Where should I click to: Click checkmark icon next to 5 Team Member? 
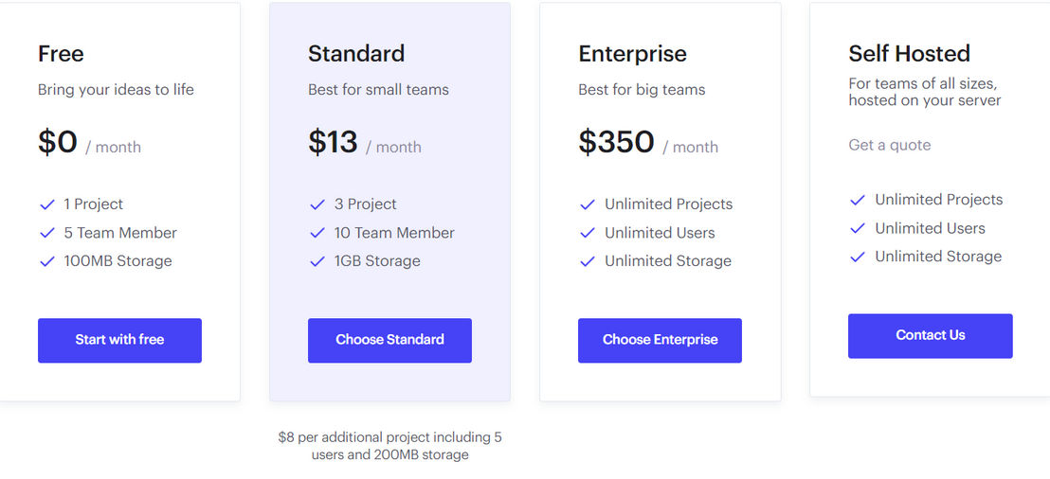[x=46, y=234]
